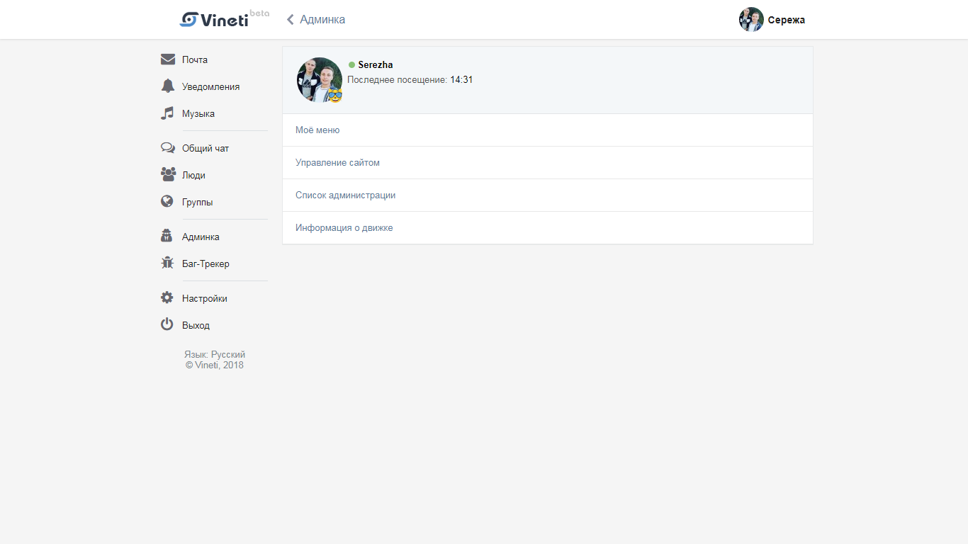
Task: Open Моё меню entry
Action: coord(547,130)
